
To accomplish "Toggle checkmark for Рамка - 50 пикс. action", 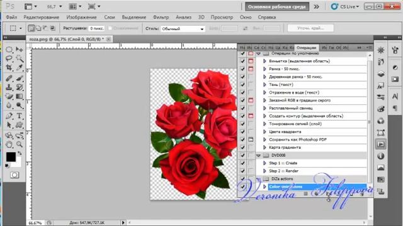I will (x=242, y=69).
